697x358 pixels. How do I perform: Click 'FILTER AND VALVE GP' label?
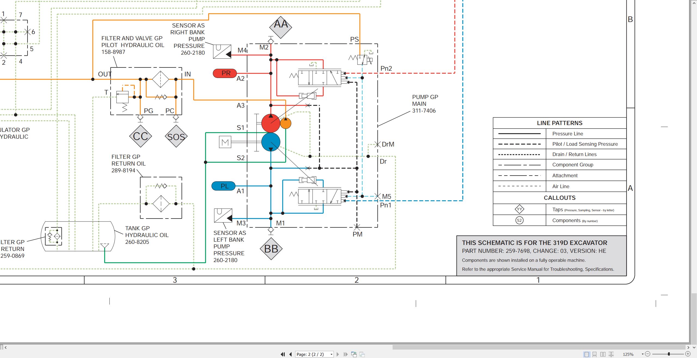pos(133,45)
